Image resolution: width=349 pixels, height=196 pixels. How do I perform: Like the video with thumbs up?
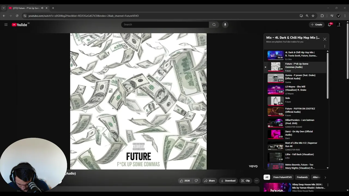(x=181, y=181)
